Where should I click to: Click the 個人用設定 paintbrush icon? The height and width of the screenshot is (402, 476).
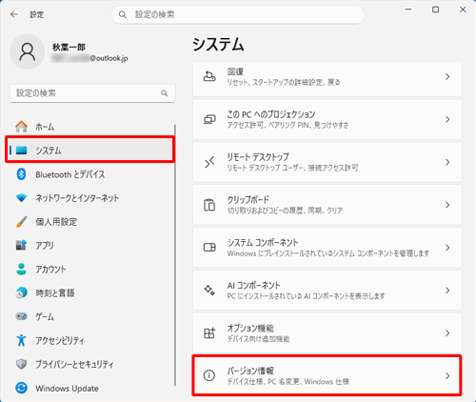click(21, 222)
